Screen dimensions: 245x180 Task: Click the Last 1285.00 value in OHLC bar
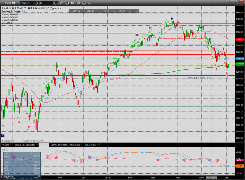tap(121, 11)
